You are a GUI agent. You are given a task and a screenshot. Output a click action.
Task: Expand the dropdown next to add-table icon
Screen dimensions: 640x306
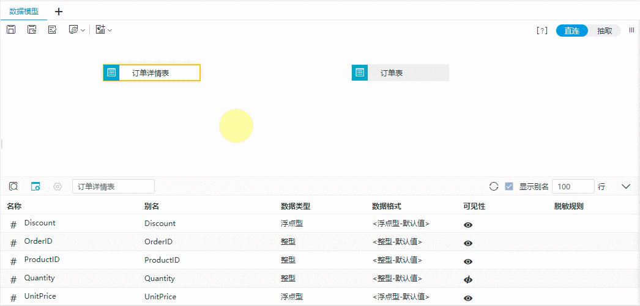click(x=110, y=30)
